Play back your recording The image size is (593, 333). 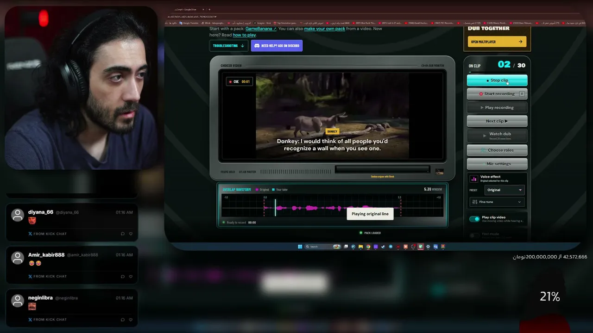[x=497, y=107]
